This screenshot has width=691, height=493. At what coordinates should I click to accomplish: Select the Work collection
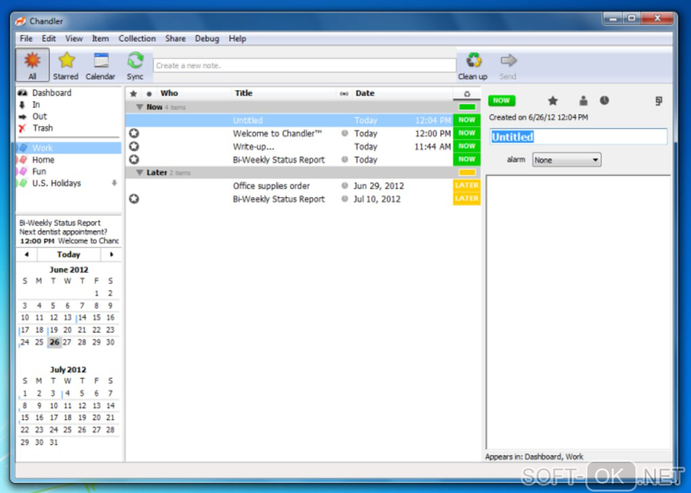coord(68,148)
